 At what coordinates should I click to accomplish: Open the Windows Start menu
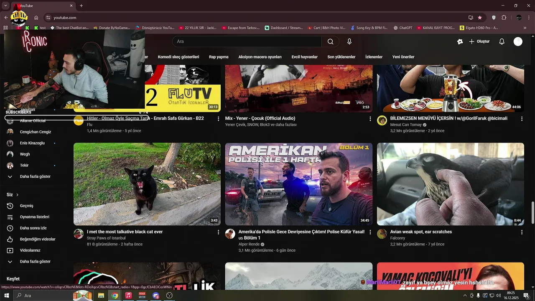7,296
